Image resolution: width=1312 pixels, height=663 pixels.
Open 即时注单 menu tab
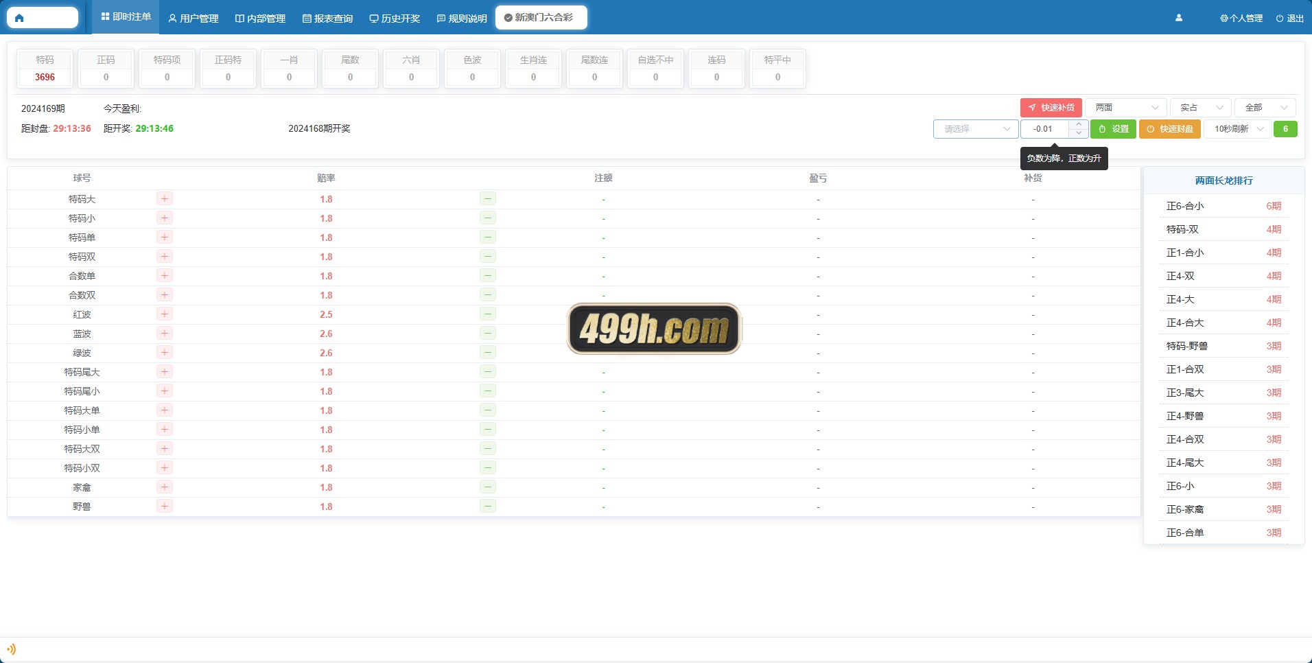126,16
